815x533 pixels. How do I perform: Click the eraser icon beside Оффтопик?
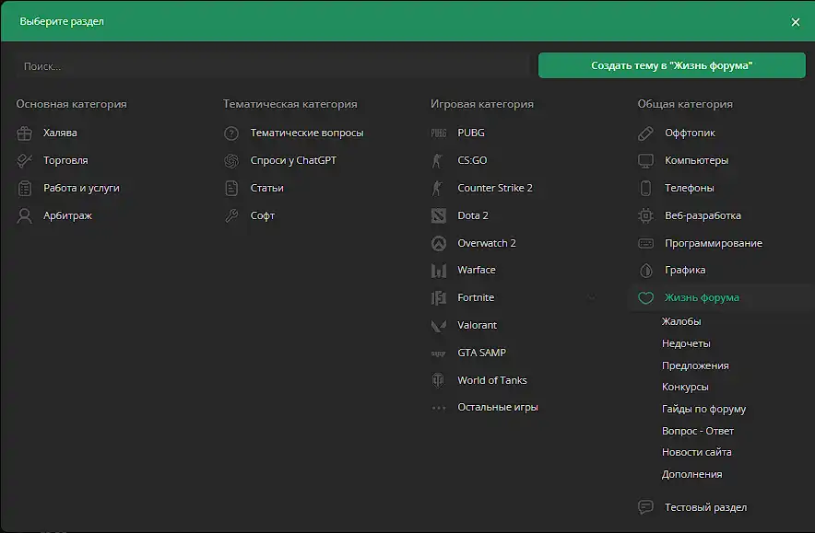tap(645, 133)
